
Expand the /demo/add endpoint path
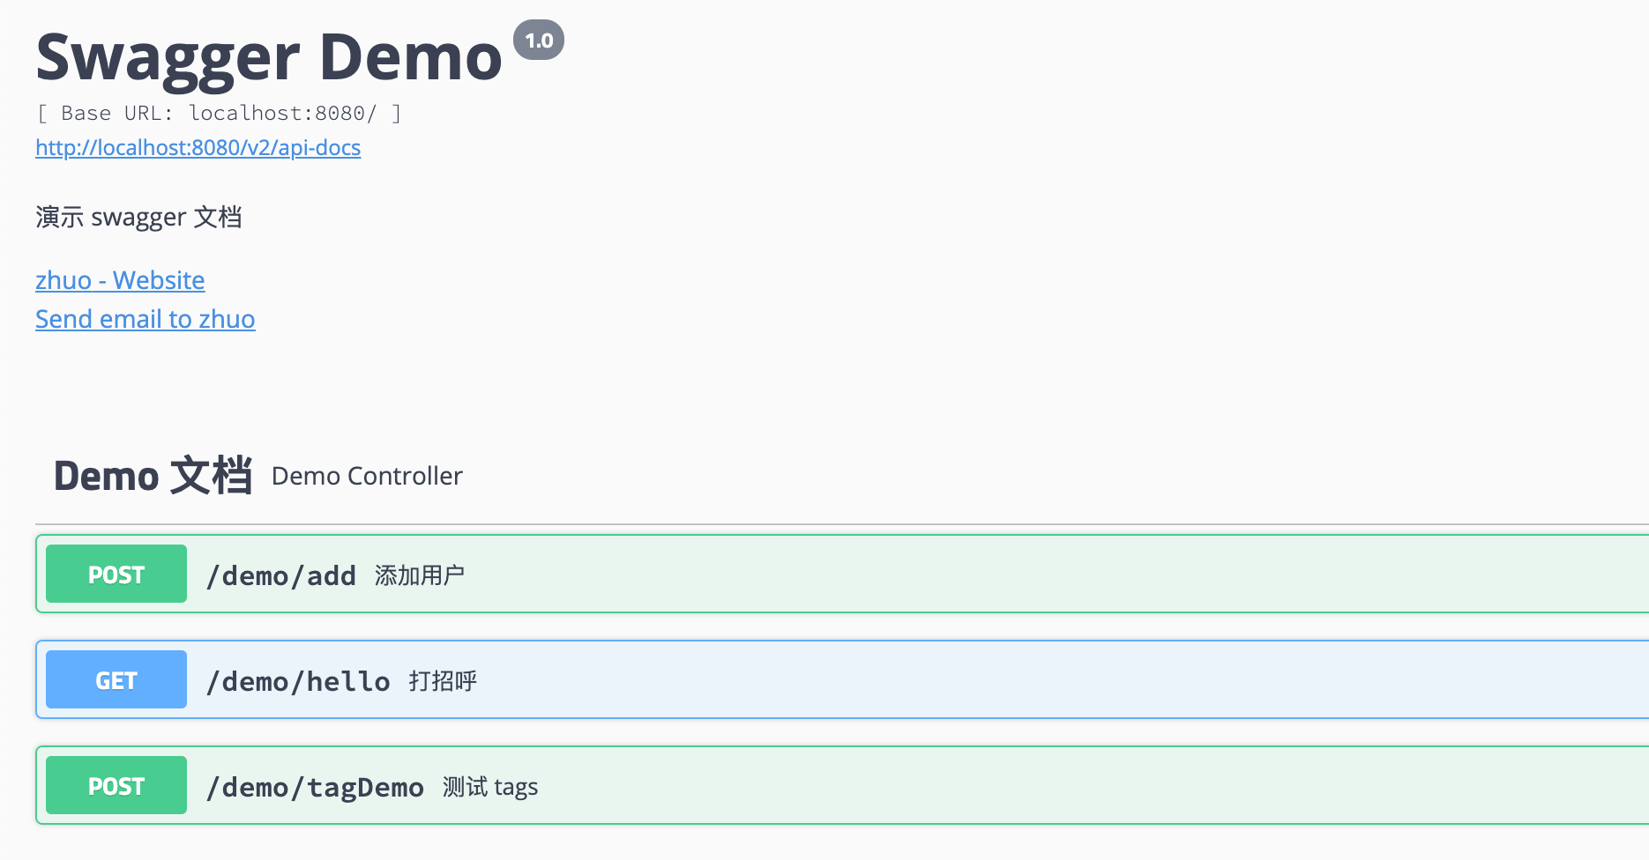[x=280, y=575]
